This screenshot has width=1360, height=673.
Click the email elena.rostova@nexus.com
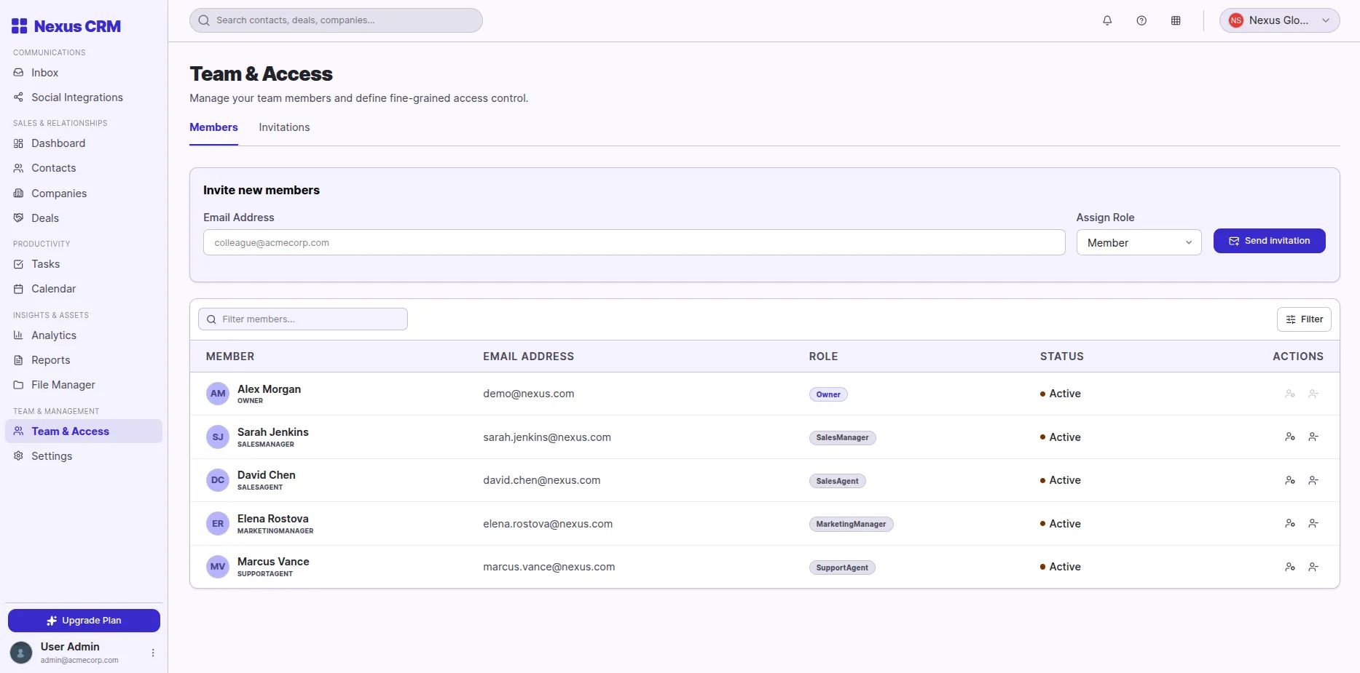[548, 524]
